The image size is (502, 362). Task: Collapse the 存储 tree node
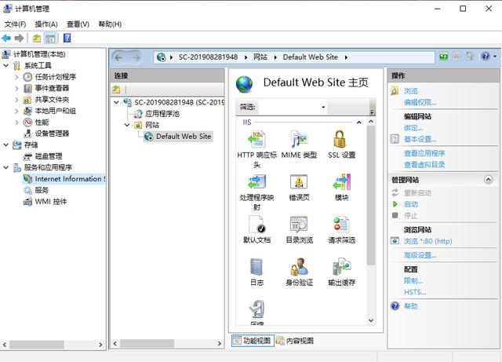pyautogui.click(x=5, y=145)
